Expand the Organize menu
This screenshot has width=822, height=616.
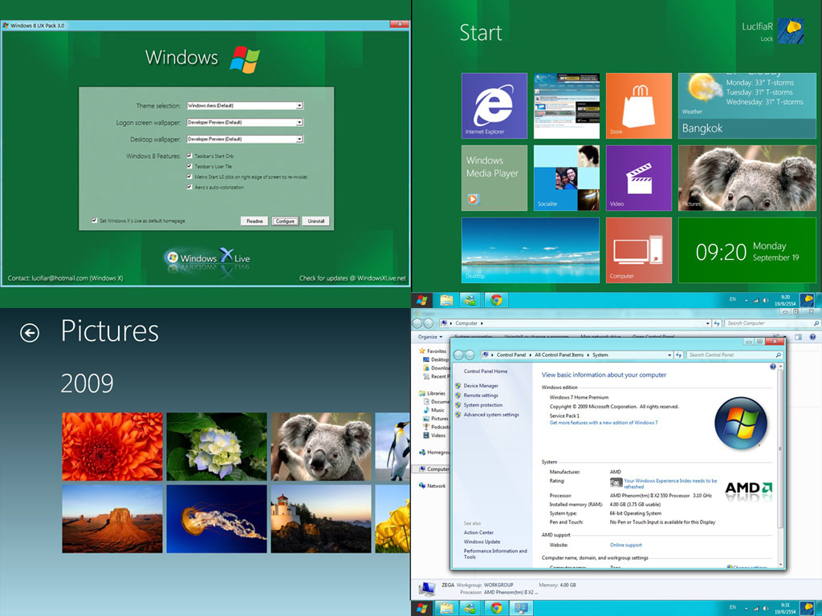[428, 338]
